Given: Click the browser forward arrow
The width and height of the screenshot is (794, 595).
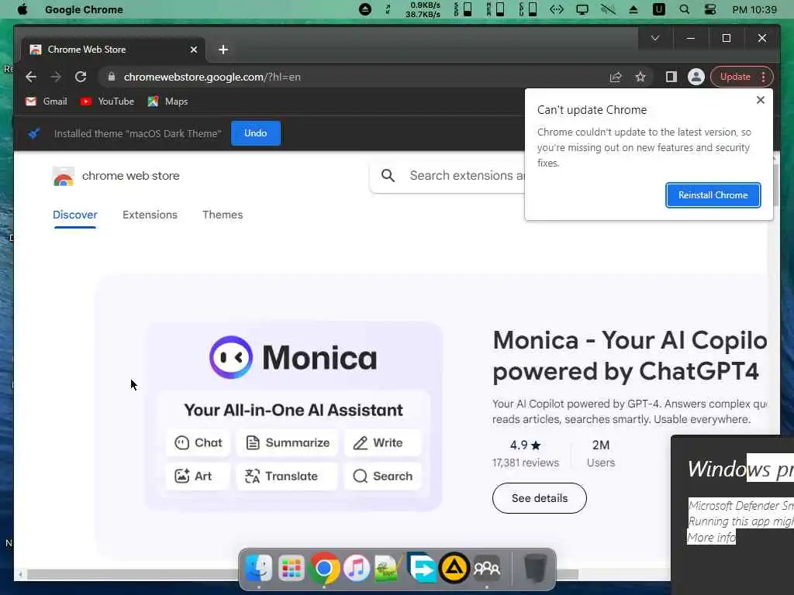Looking at the screenshot, I should (x=56, y=77).
